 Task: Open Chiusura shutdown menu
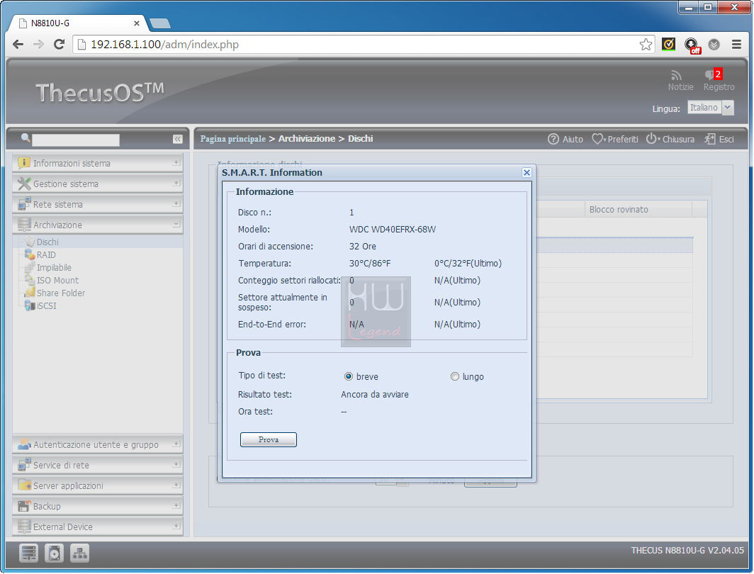click(670, 139)
